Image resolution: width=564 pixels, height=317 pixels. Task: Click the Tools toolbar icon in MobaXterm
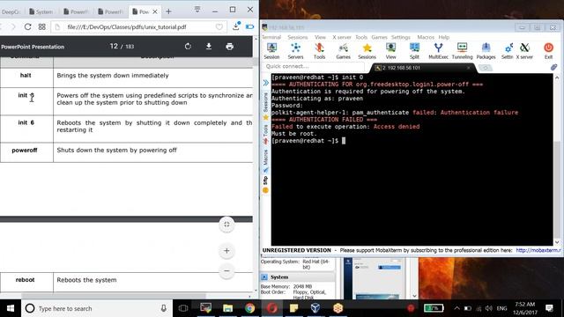(x=319, y=51)
